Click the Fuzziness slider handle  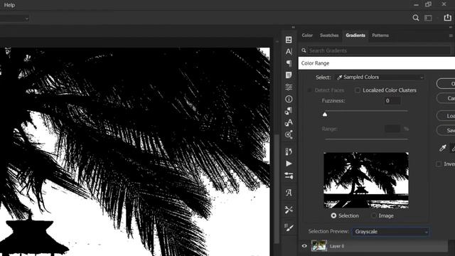325,114
